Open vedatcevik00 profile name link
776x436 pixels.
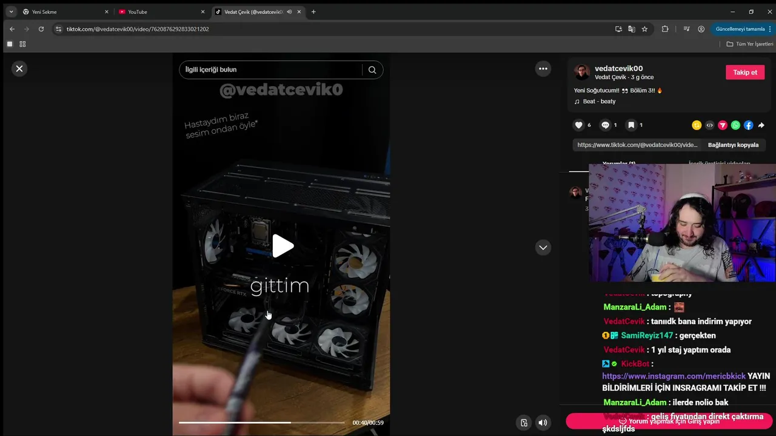(x=618, y=68)
